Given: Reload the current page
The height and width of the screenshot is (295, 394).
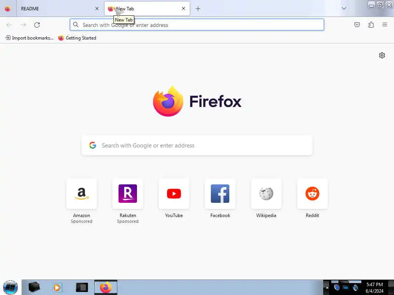Looking at the screenshot, I should [x=37, y=25].
